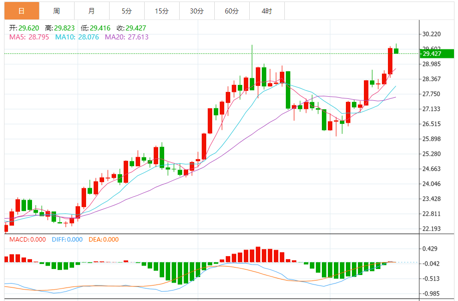This screenshot has height=301, width=458.
Task: Click the 26.515 price axis label
Action: pos(431,124)
